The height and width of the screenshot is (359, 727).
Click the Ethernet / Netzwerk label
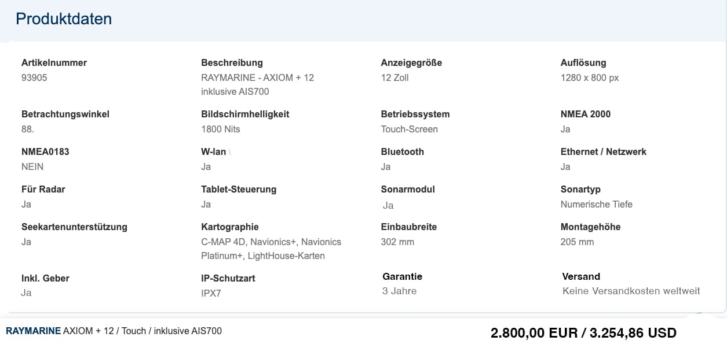click(603, 151)
